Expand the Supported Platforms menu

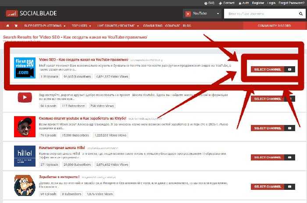point(45,26)
